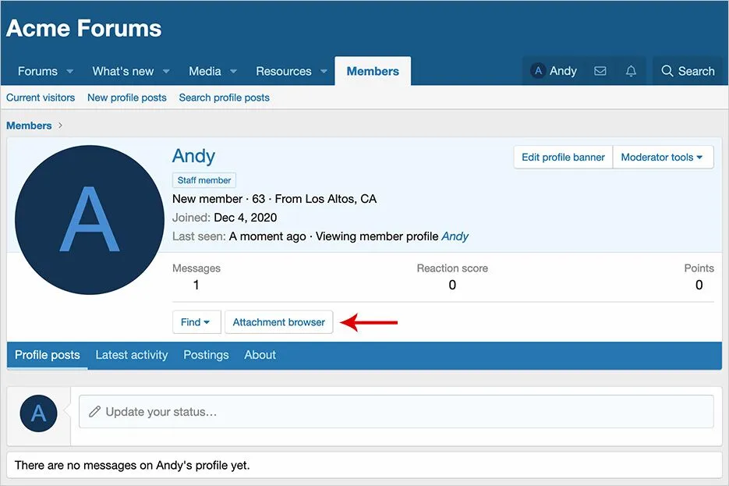The image size is (729, 486).
Task: Expand the Forums menu arrow
Action: point(69,72)
